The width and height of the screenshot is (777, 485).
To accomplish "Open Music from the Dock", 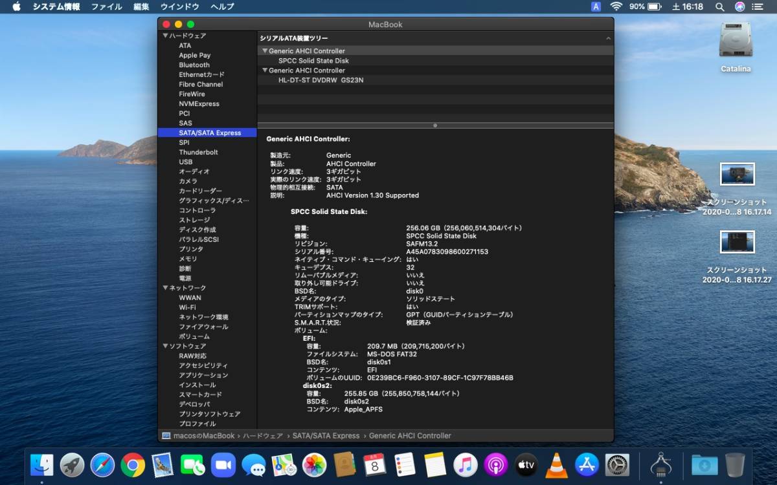I will (465, 464).
